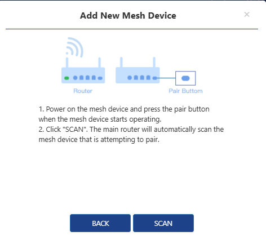The height and width of the screenshot is (240, 266).
Task: Select the step 2 Click "SCAN" instruction text
Action: [131, 134]
